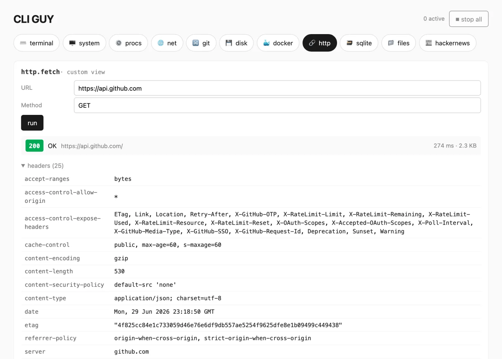This screenshot has height=359, width=502.
Task: Click the date header name
Action: coord(32,312)
